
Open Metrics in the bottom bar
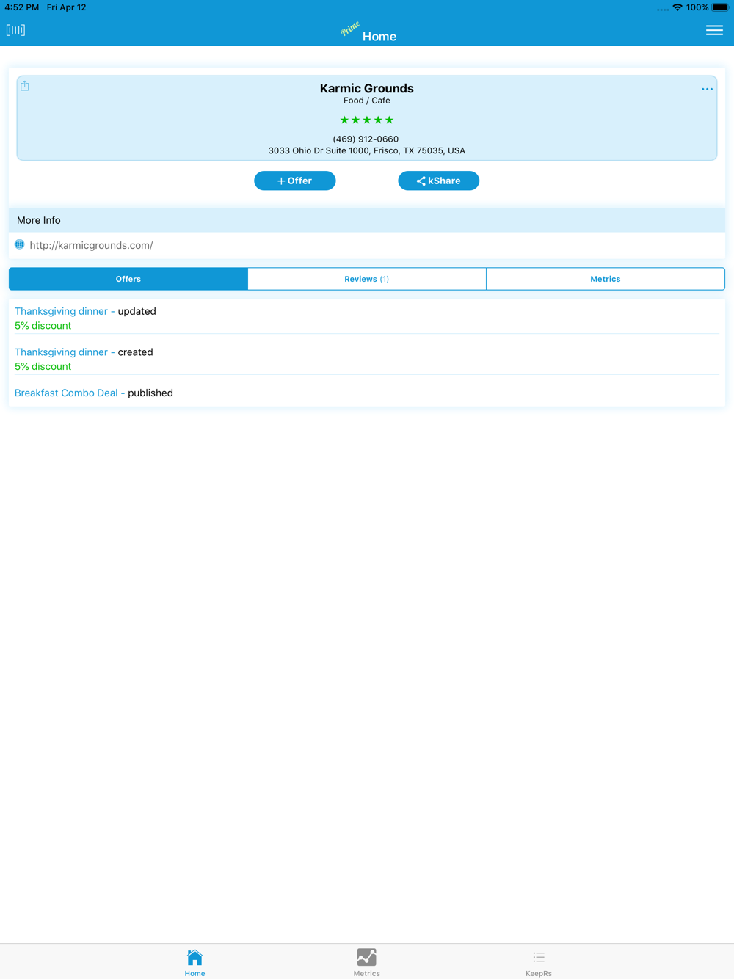pos(367,962)
